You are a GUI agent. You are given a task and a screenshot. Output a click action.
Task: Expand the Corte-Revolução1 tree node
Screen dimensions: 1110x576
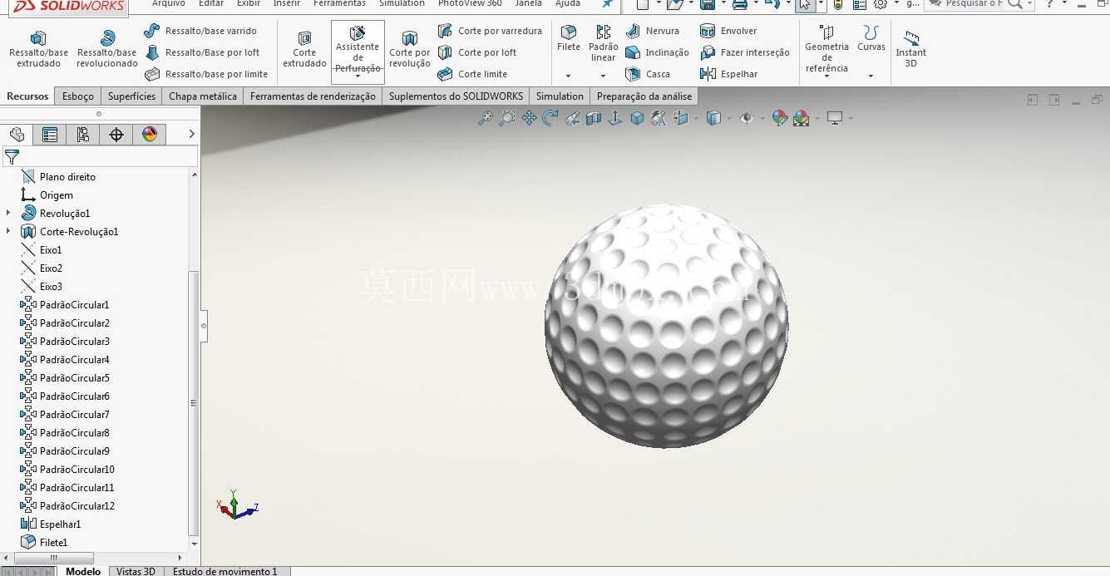[x=8, y=232]
